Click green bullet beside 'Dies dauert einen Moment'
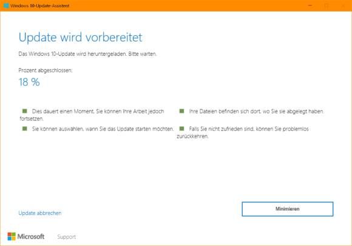The height and width of the screenshot is (246, 352). (x=25, y=111)
